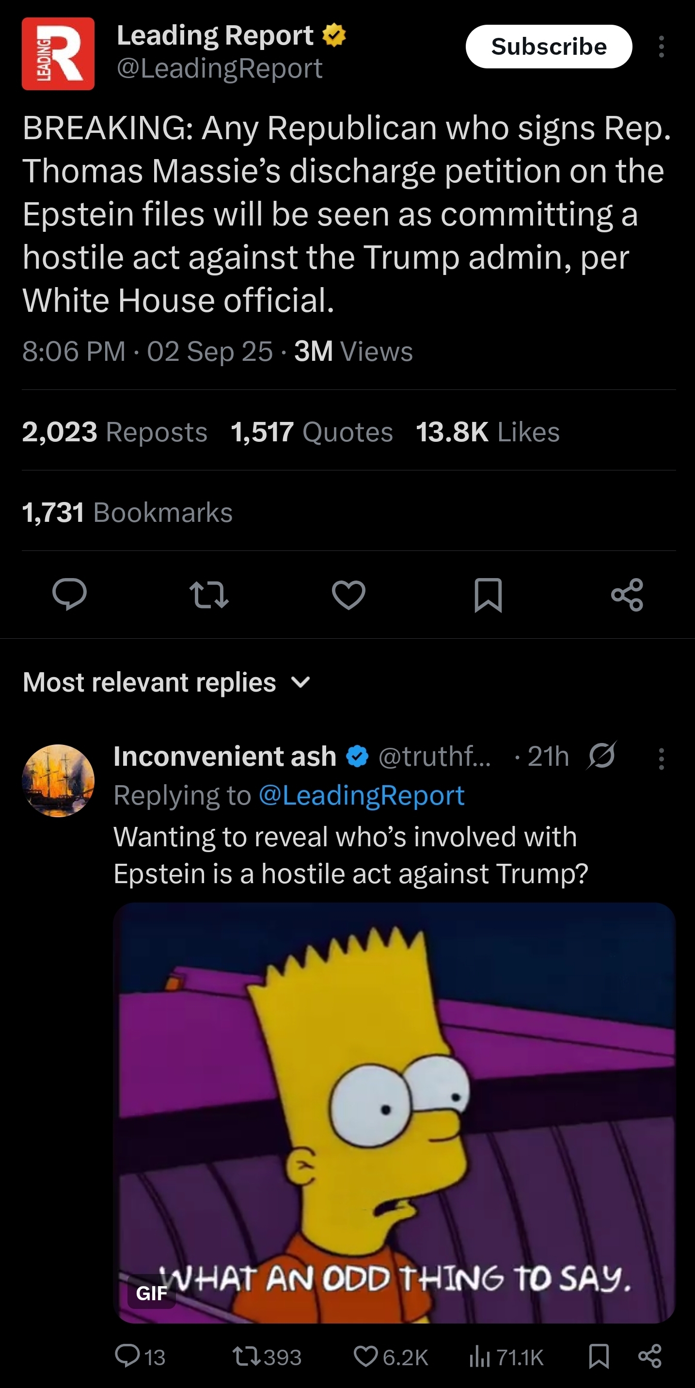The height and width of the screenshot is (1388, 695).
Task: Tap the repost icon on main post
Action: click(x=209, y=594)
